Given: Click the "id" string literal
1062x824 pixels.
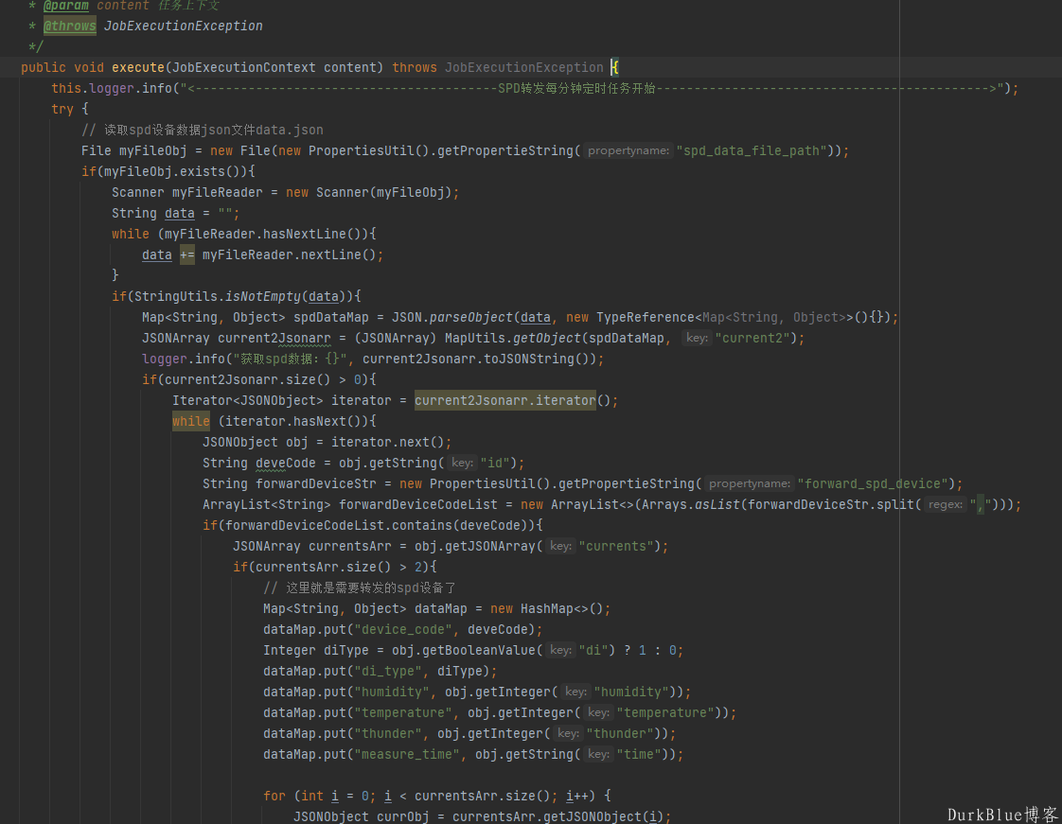Looking at the screenshot, I should [x=494, y=464].
